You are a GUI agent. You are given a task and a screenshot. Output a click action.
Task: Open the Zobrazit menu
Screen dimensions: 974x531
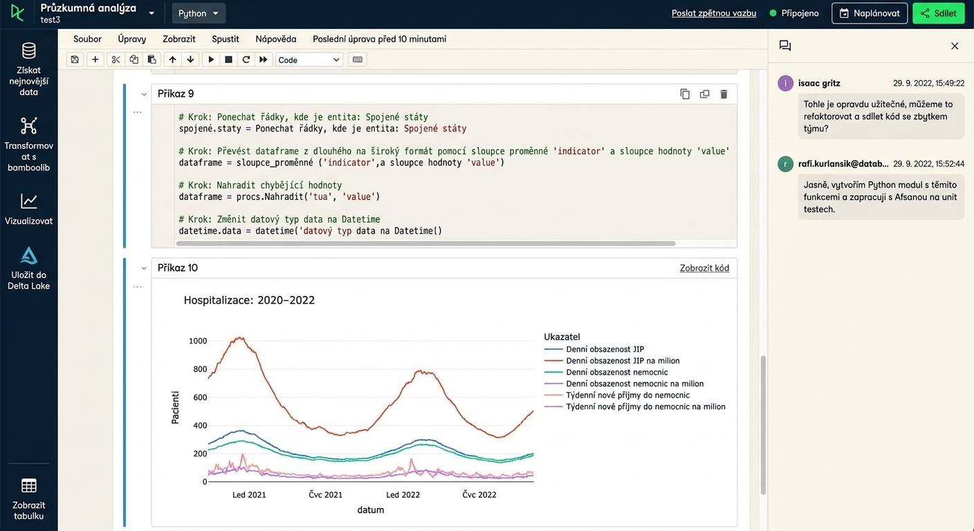pos(179,39)
